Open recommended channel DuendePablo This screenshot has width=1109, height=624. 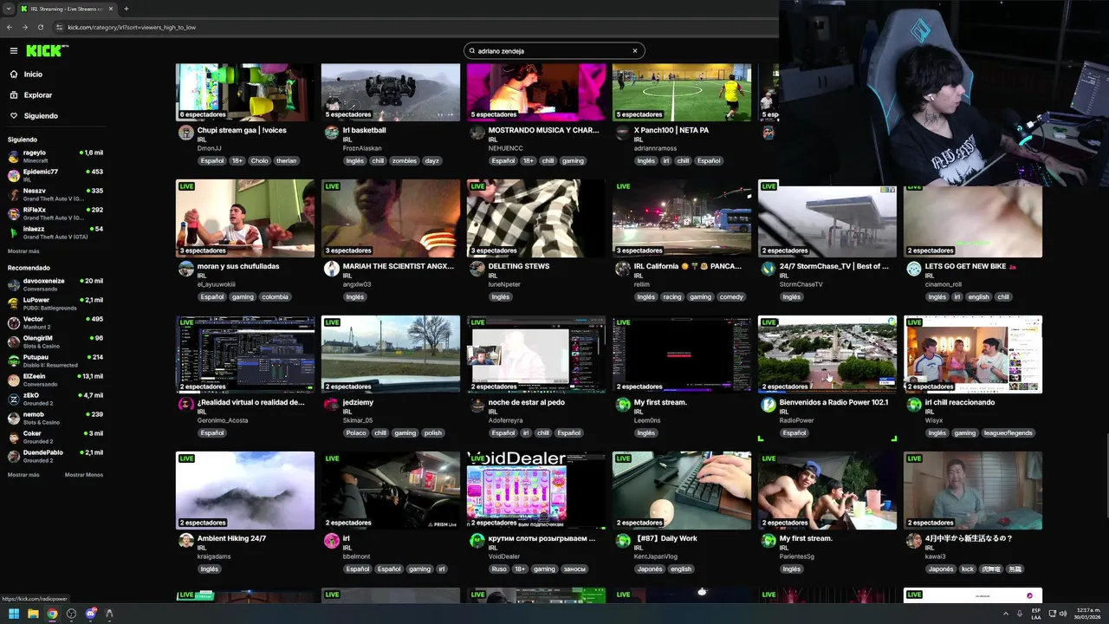click(x=55, y=456)
